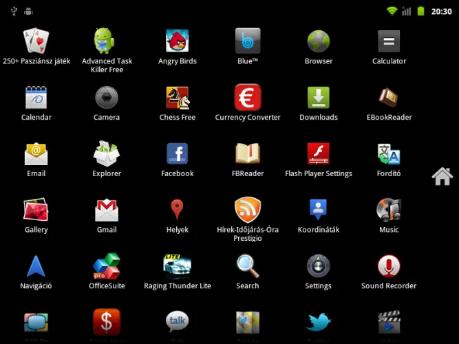This screenshot has height=344, width=459.
Task: Start the Navigáció navigation app
Action: pos(36,266)
